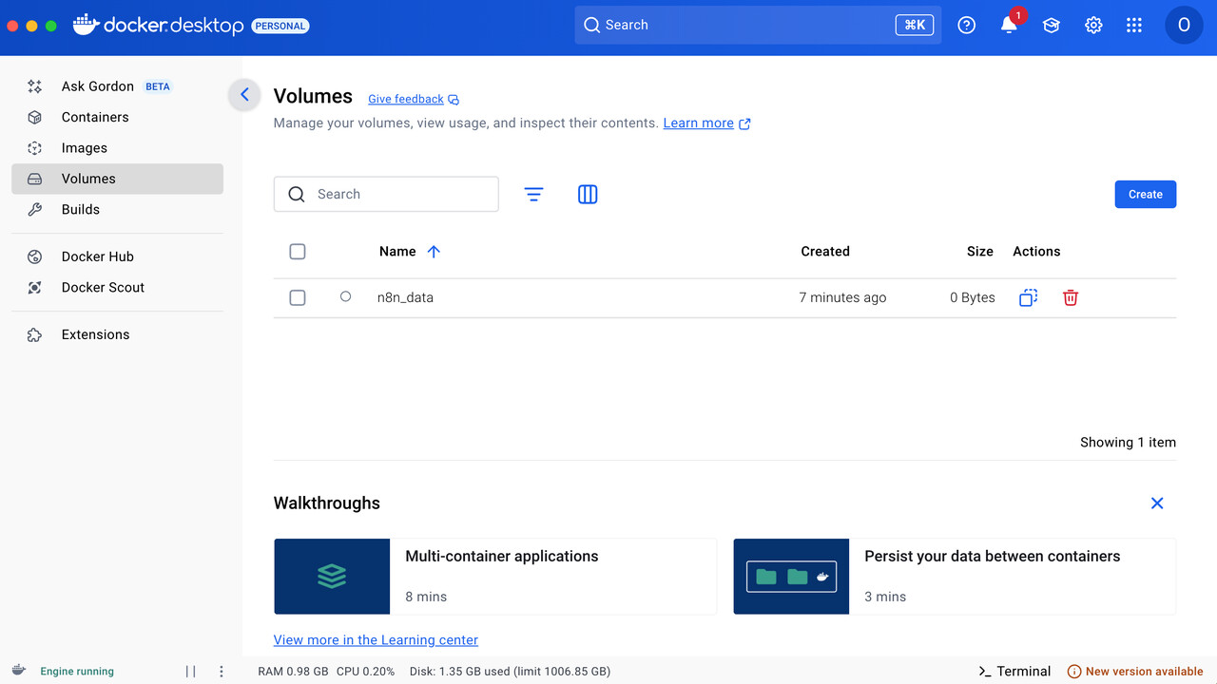Select the n8n_data volume checkbox
This screenshot has height=684, width=1217.
(x=298, y=297)
